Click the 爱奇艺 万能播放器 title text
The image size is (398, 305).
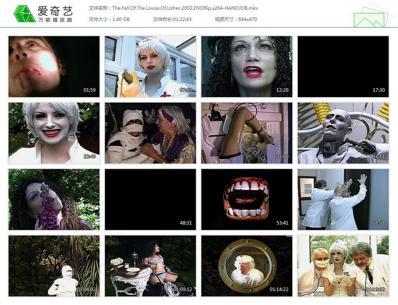click(x=55, y=14)
